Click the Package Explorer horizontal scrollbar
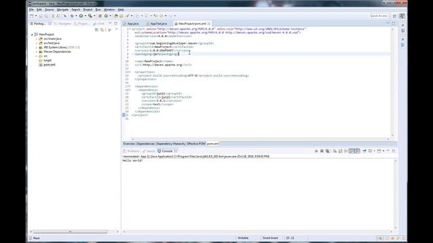433x243 pixels. pos(70,232)
